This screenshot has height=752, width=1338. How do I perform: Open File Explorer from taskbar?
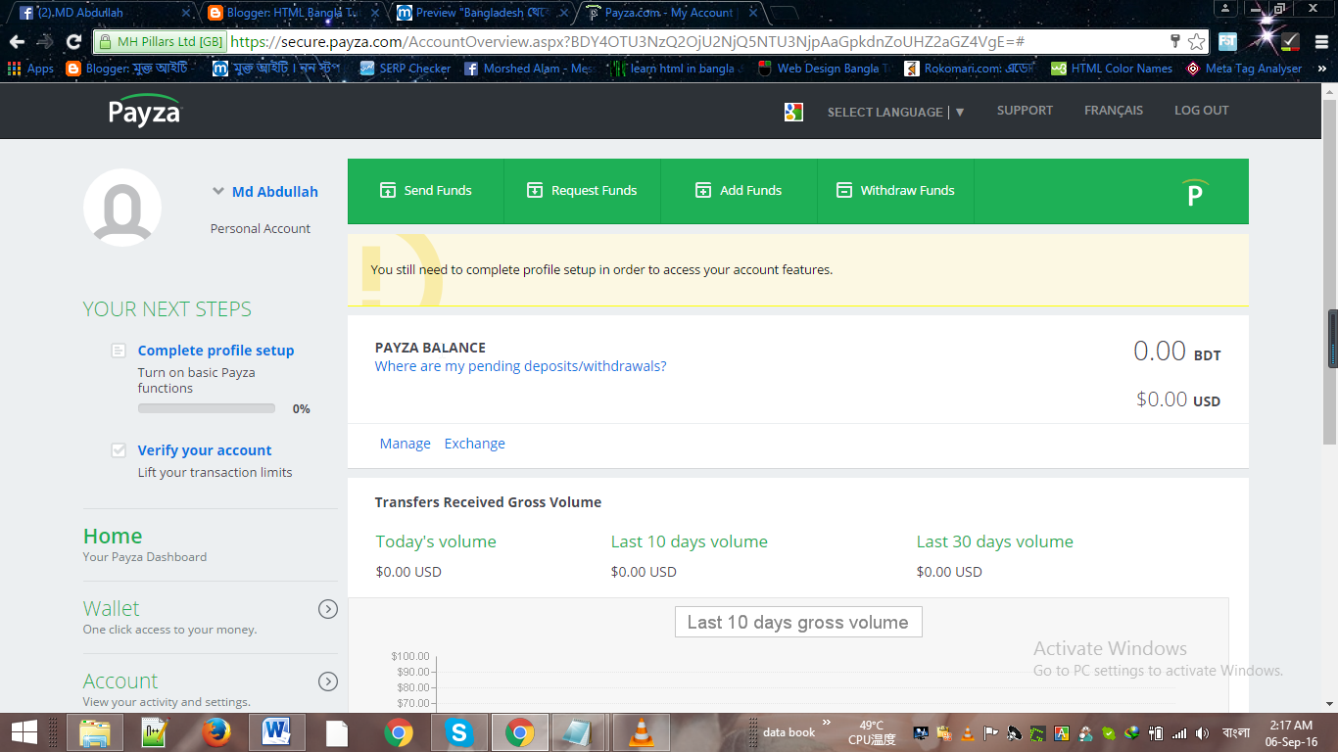coord(95,732)
